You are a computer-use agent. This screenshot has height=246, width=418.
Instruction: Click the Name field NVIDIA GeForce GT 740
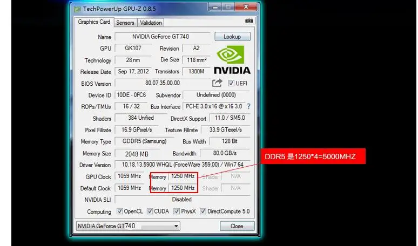(x=163, y=37)
